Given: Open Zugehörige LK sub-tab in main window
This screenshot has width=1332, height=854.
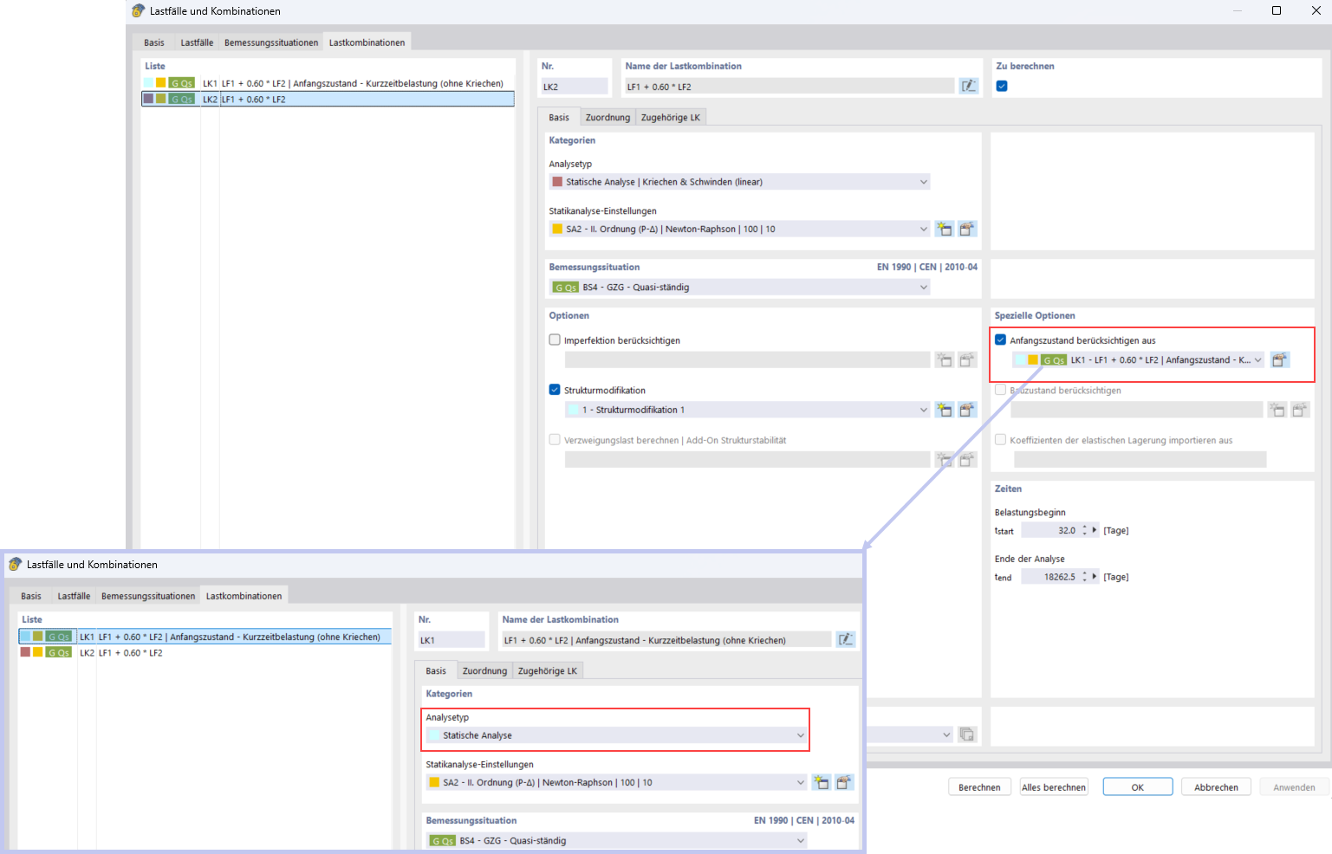Looking at the screenshot, I should tap(671, 117).
